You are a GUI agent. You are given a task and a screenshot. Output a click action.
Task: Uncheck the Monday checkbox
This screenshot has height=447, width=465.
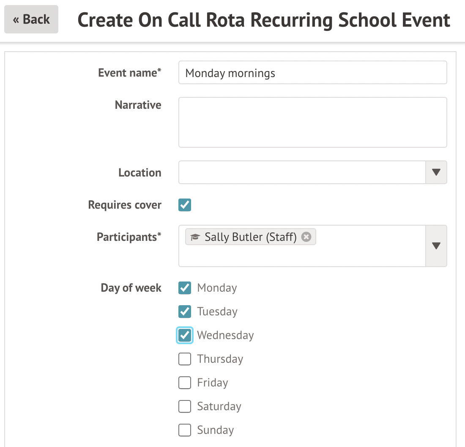point(185,288)
